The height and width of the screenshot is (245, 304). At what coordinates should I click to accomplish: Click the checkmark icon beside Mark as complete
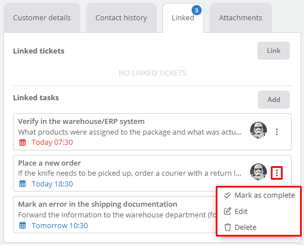pos(228,195)
